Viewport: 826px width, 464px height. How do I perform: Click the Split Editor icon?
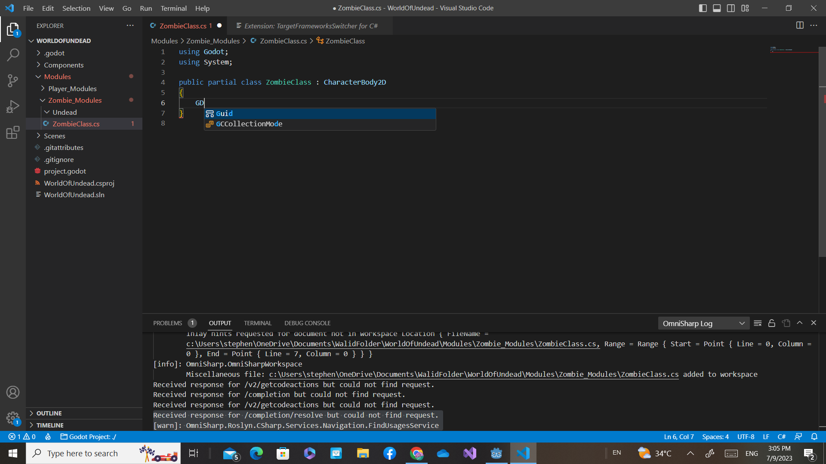point(800,25)
